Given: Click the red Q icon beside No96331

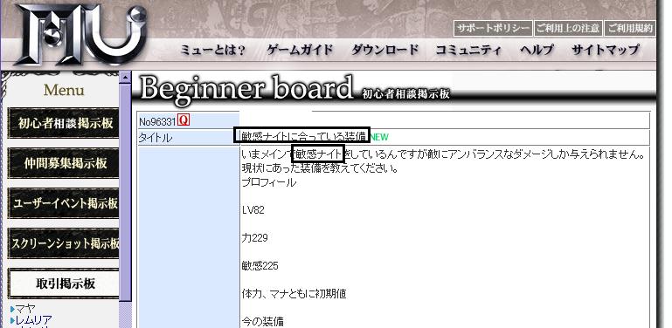Looking at the screenshot, I should tap(184, 120).
